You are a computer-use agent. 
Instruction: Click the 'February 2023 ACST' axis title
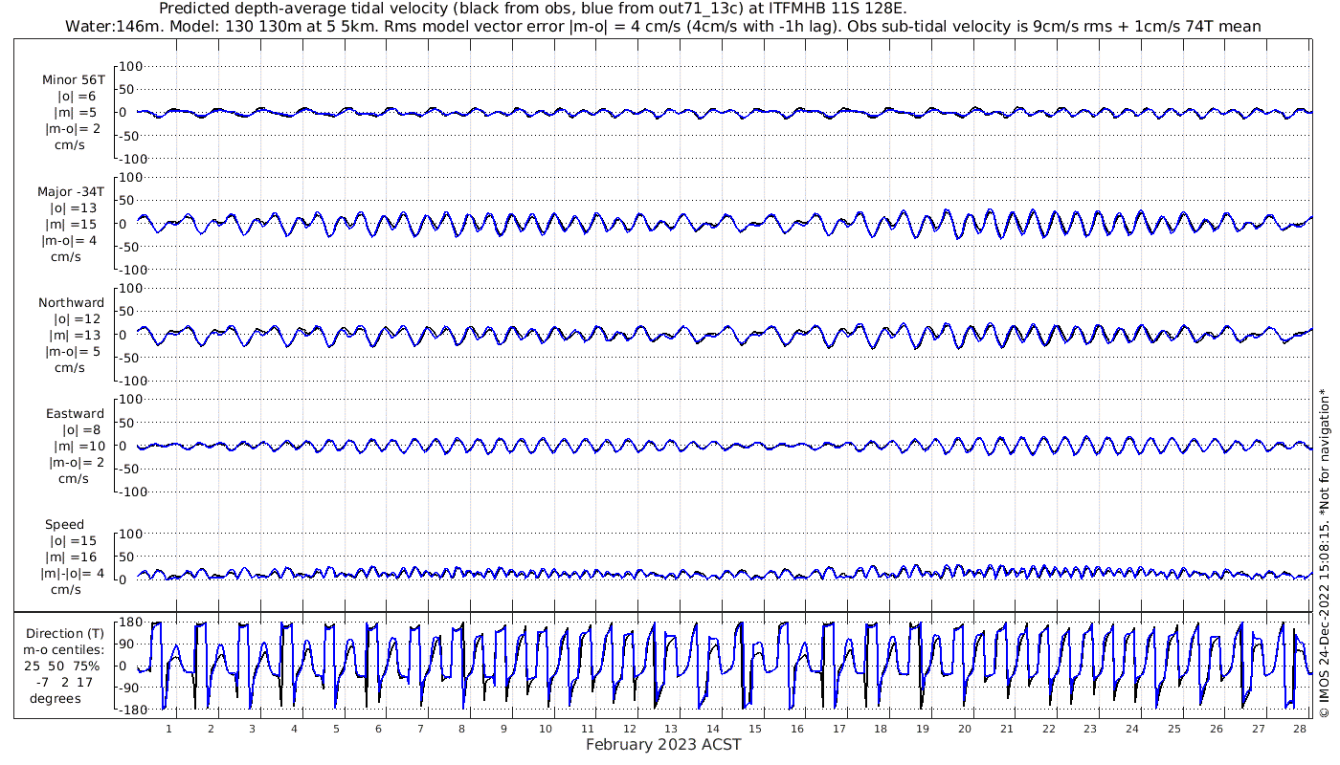point(663,745)
